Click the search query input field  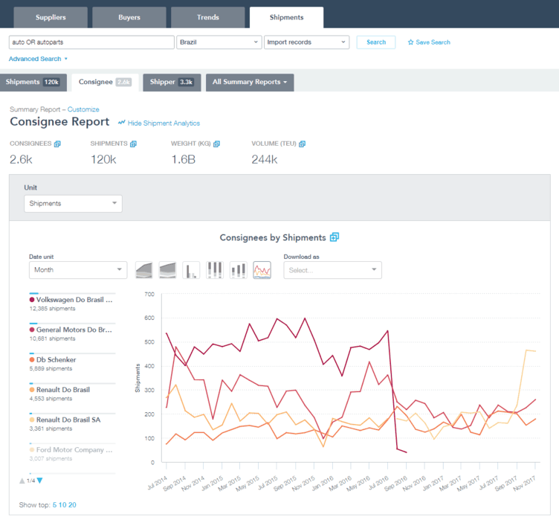[91, 42]
